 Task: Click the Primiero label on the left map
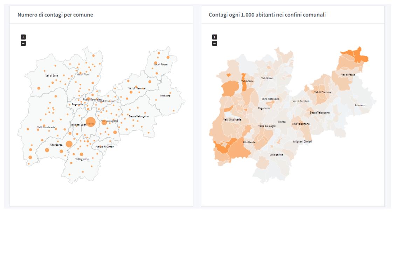(165, 96)
